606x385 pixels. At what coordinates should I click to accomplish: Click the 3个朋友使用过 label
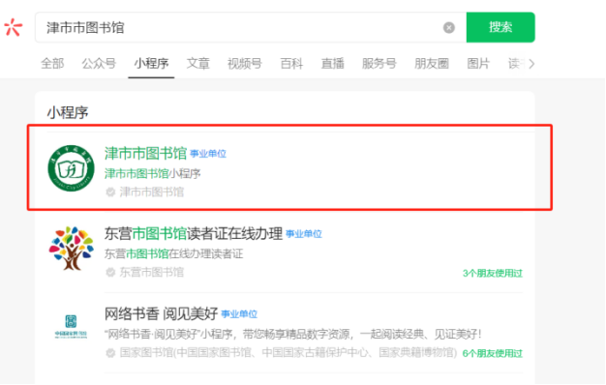(493, 274)
